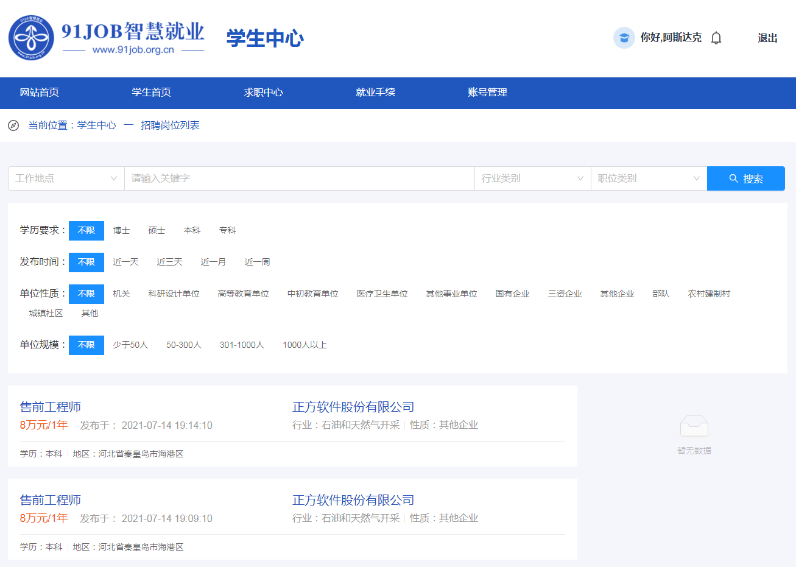796x567 pixels.
Task: Select 不限 for 单位性质
Action: (86, 294)
